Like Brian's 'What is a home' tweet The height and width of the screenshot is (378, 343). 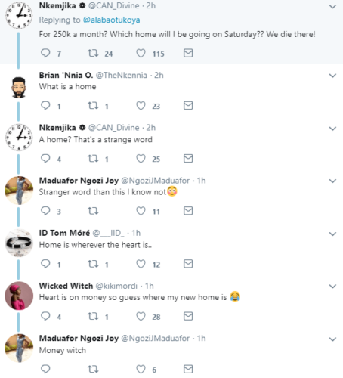[141, 106]
